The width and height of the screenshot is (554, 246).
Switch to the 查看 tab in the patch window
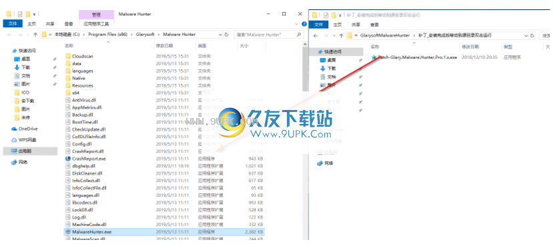[x=374, y=25]
